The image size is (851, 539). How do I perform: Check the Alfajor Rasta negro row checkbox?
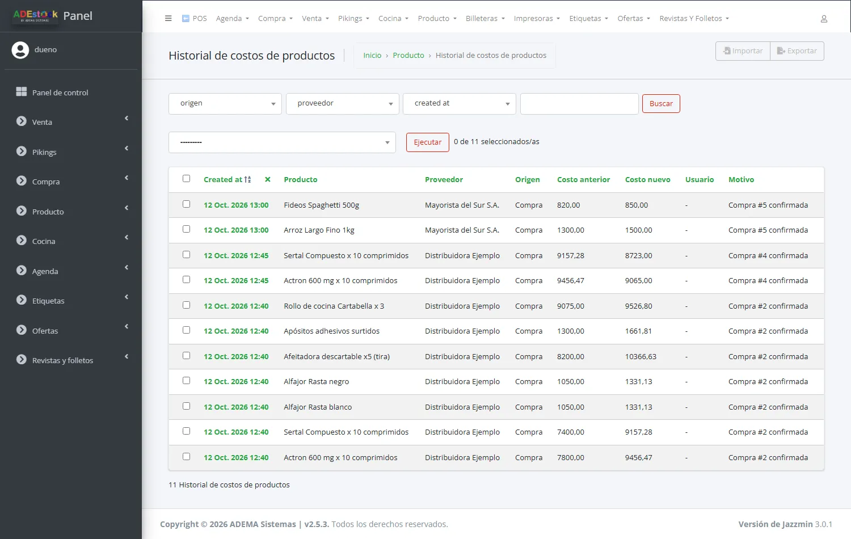(186, 381)
